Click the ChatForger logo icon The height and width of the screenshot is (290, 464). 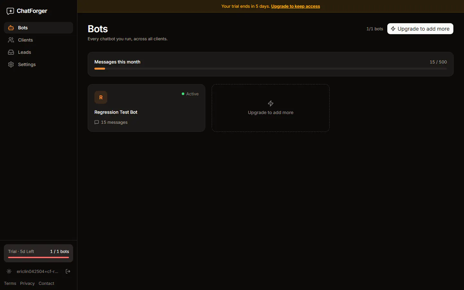[x=10, y=11]
